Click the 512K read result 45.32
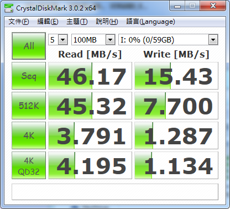The image size is (230, 209). click(x=90, y=106)
